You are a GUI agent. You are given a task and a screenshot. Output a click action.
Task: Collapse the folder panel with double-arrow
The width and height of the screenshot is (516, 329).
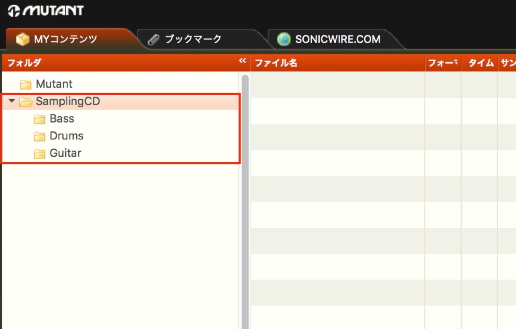(x=243, y=61)
